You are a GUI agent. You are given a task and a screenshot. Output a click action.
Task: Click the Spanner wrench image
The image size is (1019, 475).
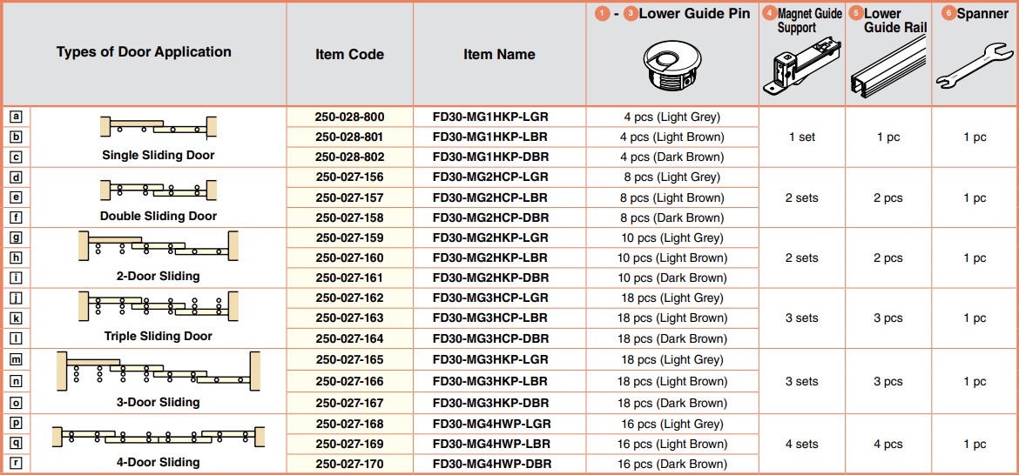tap(975, 65)
